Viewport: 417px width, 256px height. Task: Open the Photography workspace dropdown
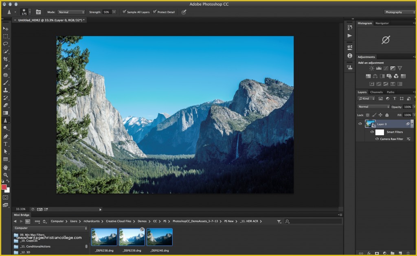tap(399, 12)
